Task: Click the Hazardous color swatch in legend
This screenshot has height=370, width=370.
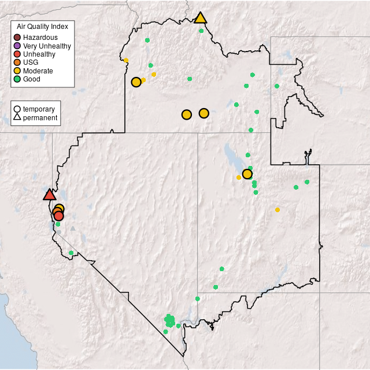Action: click(17, 38)
